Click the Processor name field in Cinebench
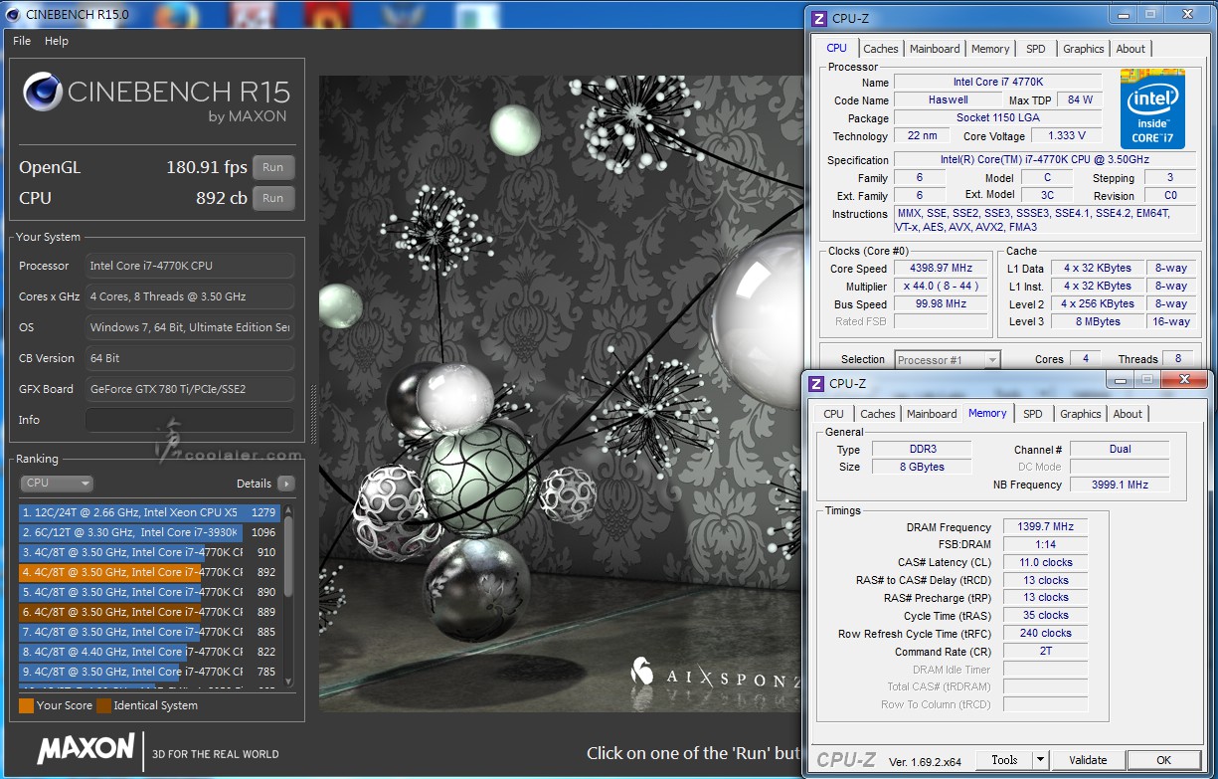 click(x=189, y=266)
